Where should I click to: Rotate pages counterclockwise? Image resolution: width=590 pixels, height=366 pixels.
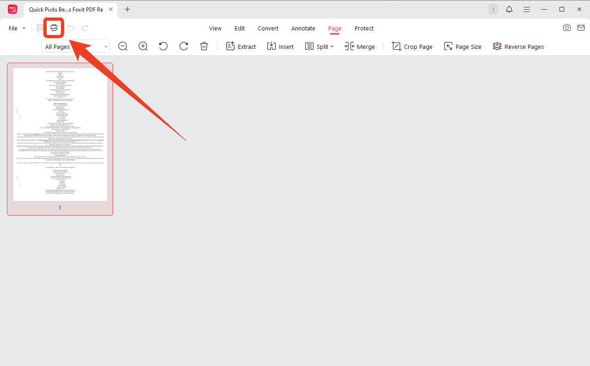(163, 47)
